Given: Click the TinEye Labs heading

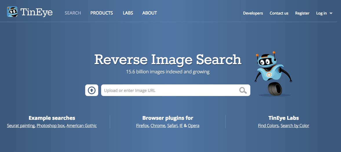Looking at the screenshot, I should 284,118.
